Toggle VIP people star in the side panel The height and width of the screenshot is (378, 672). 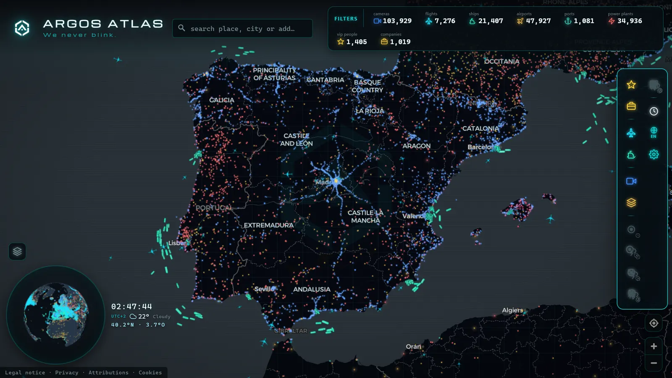coord(631,85)
